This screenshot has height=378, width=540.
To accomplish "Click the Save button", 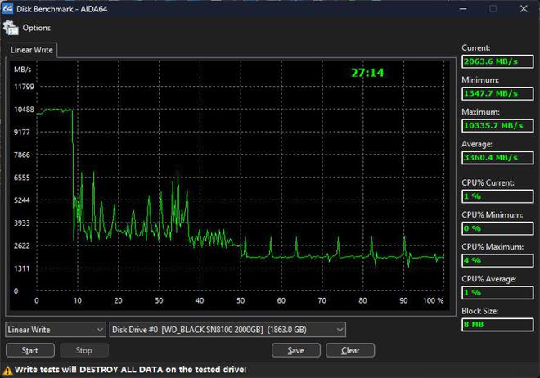I will pos(296,350).
